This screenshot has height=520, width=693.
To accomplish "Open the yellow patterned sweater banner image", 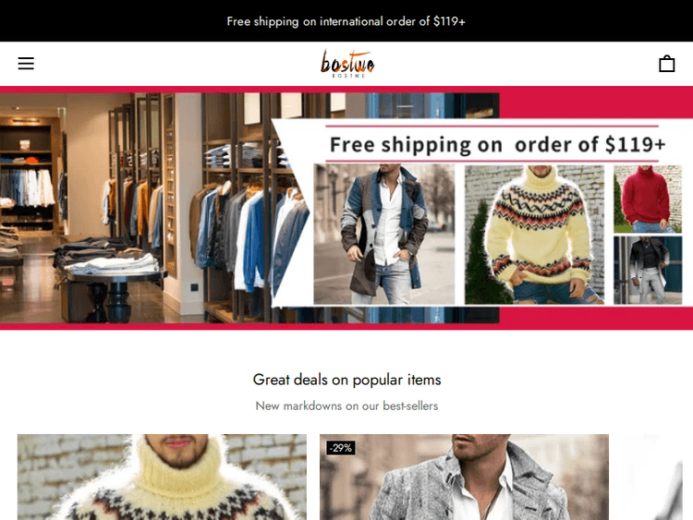I will (534, 235).
